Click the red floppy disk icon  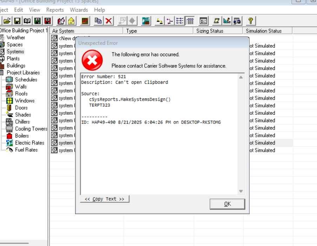[x=47, y=21]
